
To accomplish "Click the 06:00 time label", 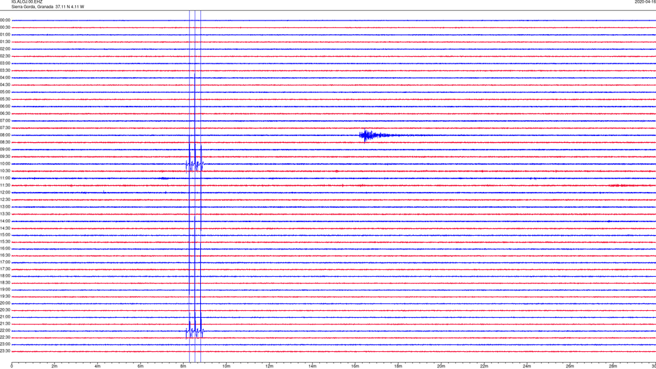I will point(5,107).
